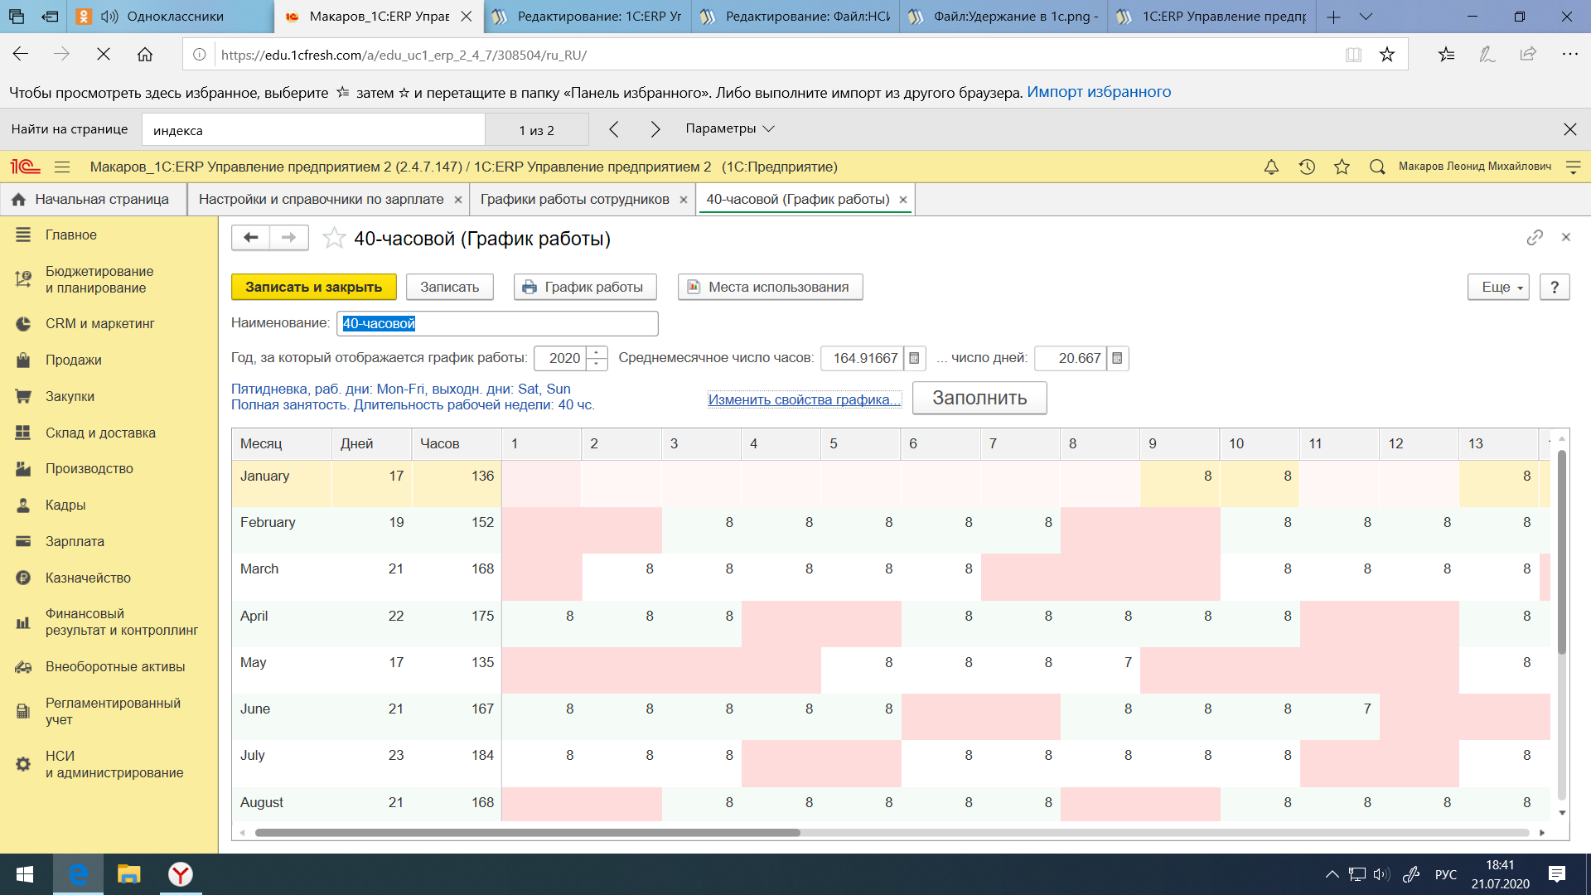
Task: Click the 'Записать' button
Action: point(450,286)
